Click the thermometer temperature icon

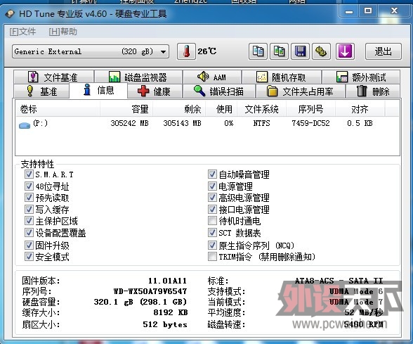[186, 51]
